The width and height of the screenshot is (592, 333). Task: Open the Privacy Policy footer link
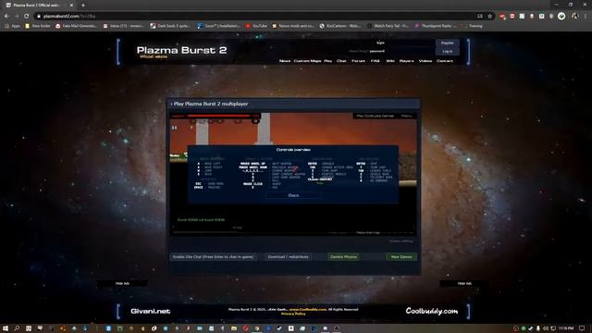click(x=293, y=314)
